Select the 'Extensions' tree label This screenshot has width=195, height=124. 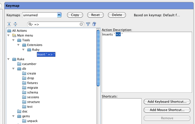(35, 45)
